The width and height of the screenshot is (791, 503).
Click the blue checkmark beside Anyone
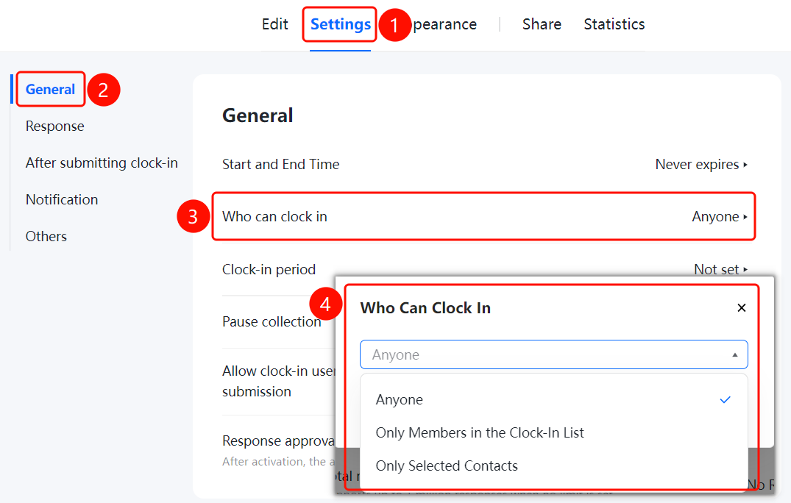725,399
